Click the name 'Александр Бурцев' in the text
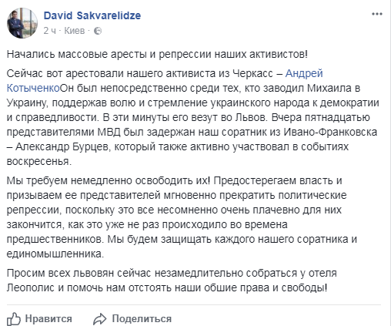The height and width of the screenshot is (326, 391). click(62, 146)
